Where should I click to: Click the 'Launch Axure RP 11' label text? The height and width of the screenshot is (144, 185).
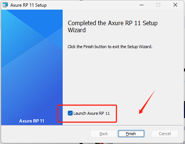click(92, 113)
